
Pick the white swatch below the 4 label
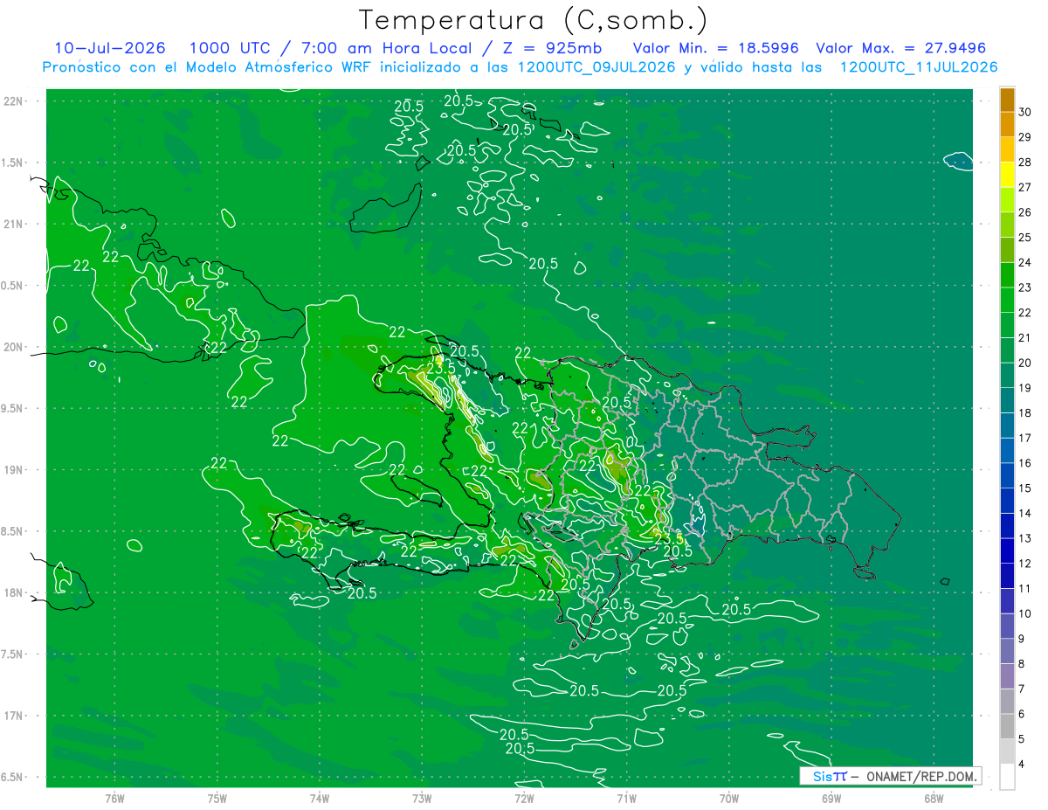coord(1007,777)
